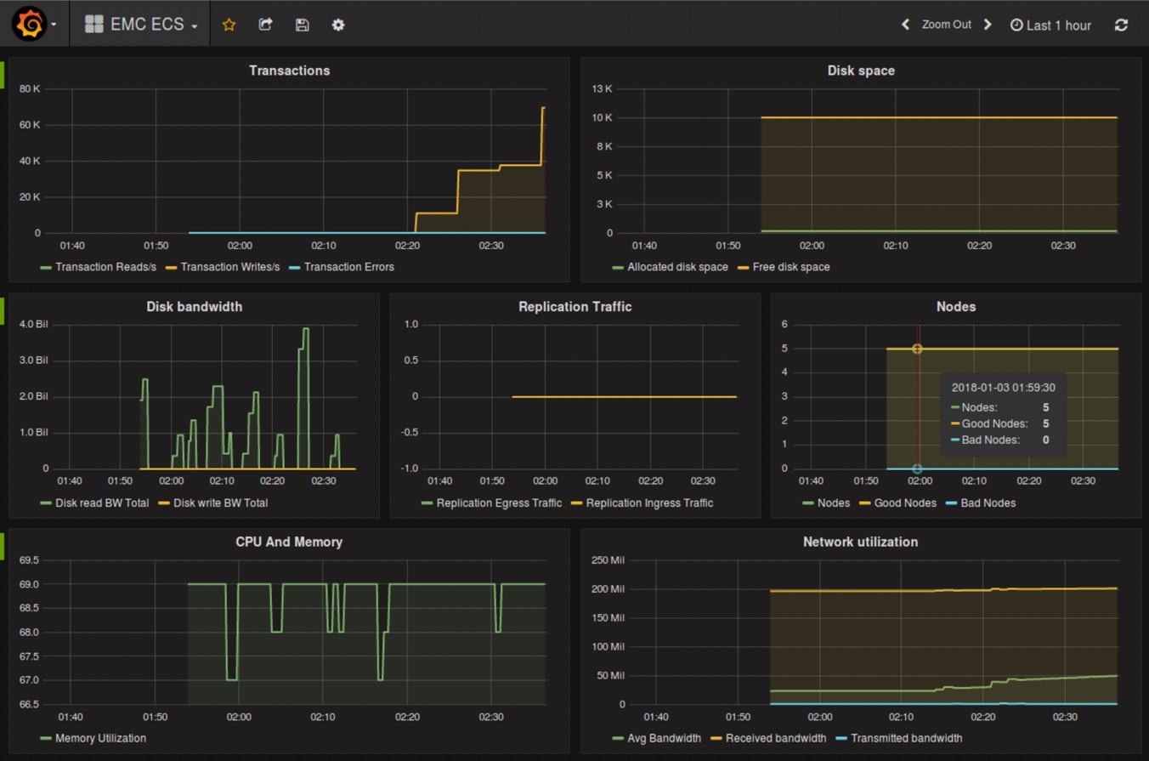
Task: Open the EMC ECS dashboard dropdown
Action: pyautogui.click(x=141, y=25)
